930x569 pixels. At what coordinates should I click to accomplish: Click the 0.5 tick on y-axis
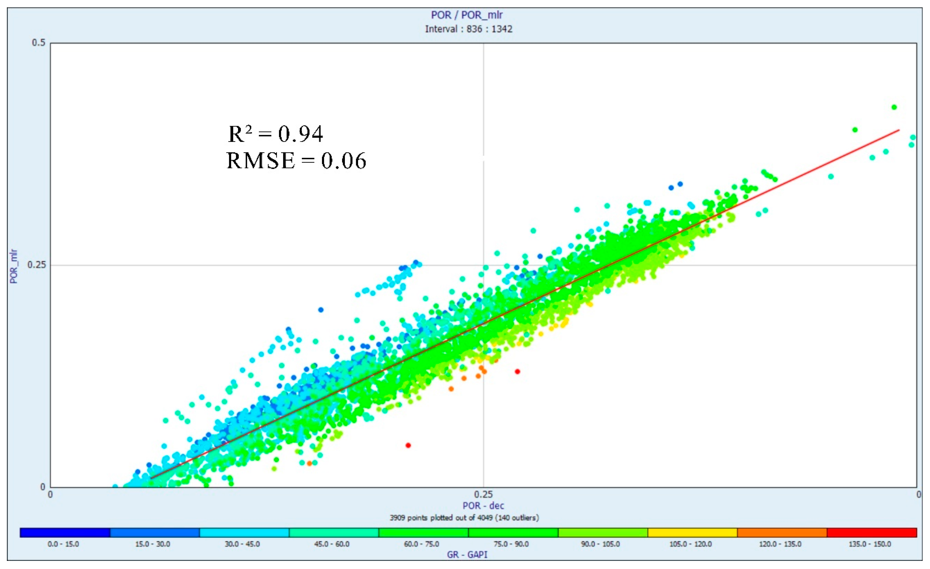(38, 43)
